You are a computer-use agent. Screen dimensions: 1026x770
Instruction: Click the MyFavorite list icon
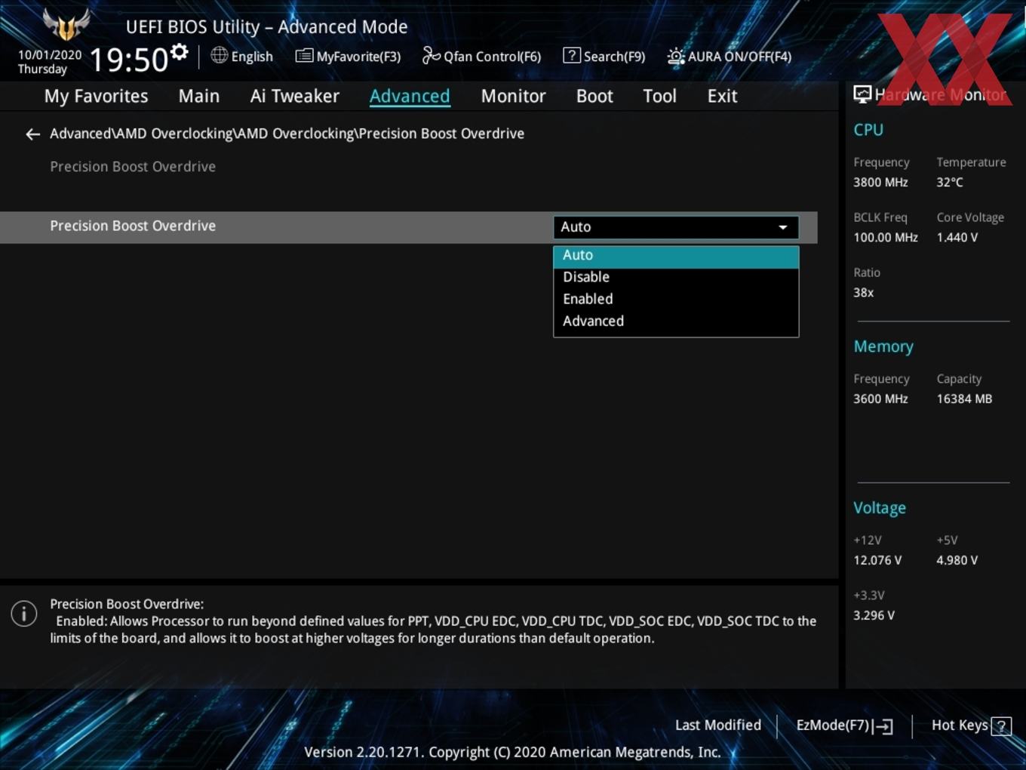point(304,56)
